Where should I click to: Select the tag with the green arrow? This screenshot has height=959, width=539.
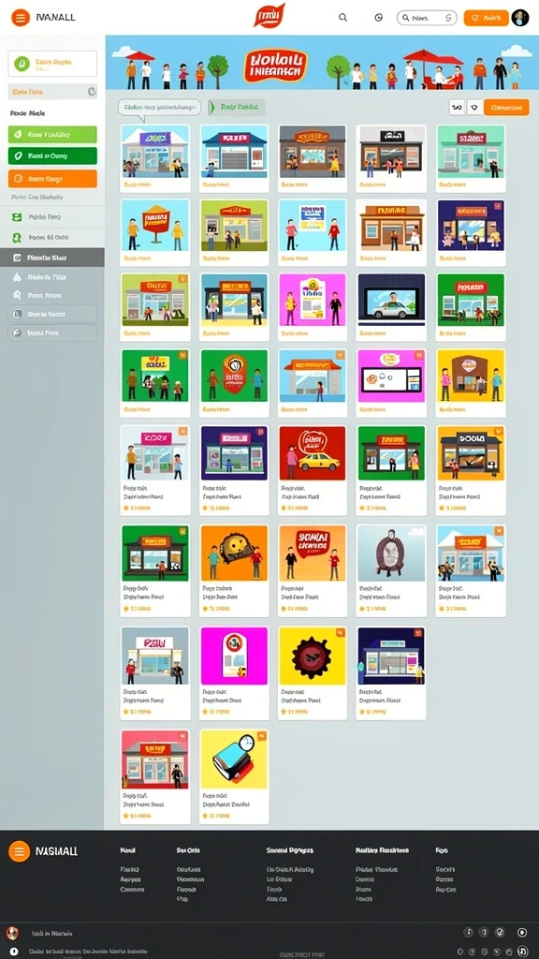(237, 108)
